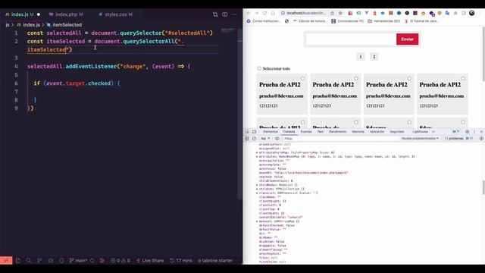485x273 pixels.
Task: Click the tabnine starter status item
Action: coord(215,261)
